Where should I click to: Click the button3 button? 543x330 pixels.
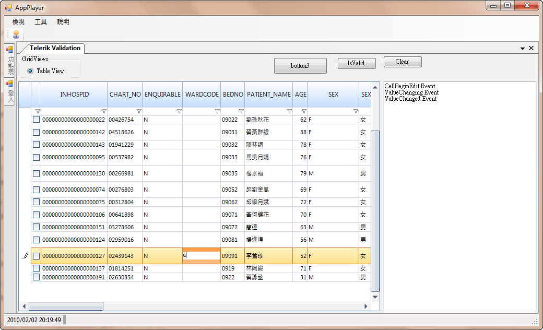[x=300, y=65]
